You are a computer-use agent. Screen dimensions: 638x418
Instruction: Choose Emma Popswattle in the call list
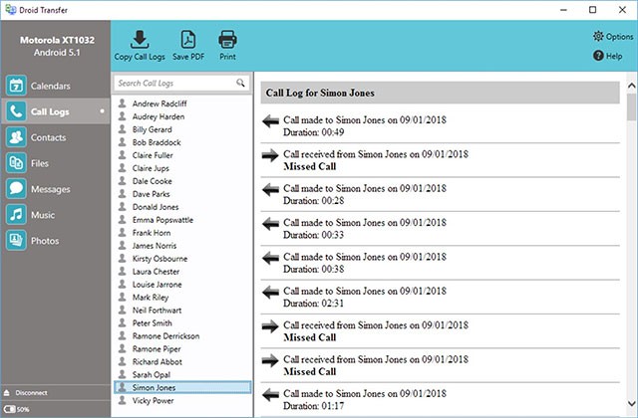pos(162,219)
